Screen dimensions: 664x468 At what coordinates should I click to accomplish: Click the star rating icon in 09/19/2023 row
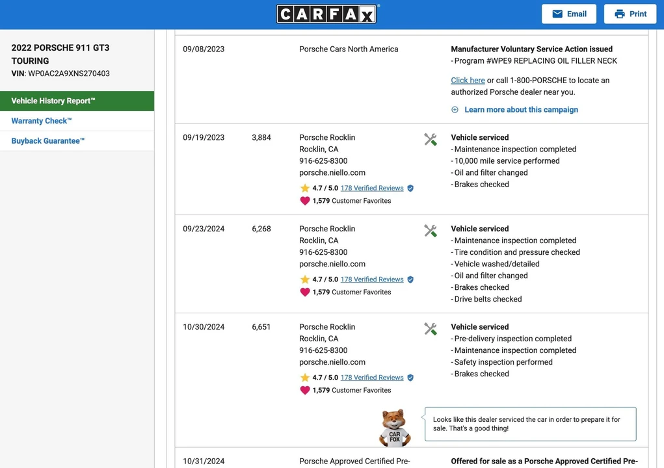coord(305,188)
